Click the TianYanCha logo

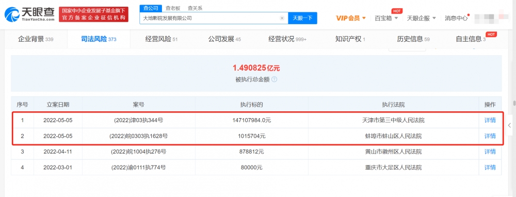click(29, 14)
